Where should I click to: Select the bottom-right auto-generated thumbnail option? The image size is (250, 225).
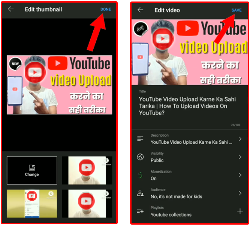[87, 204]
